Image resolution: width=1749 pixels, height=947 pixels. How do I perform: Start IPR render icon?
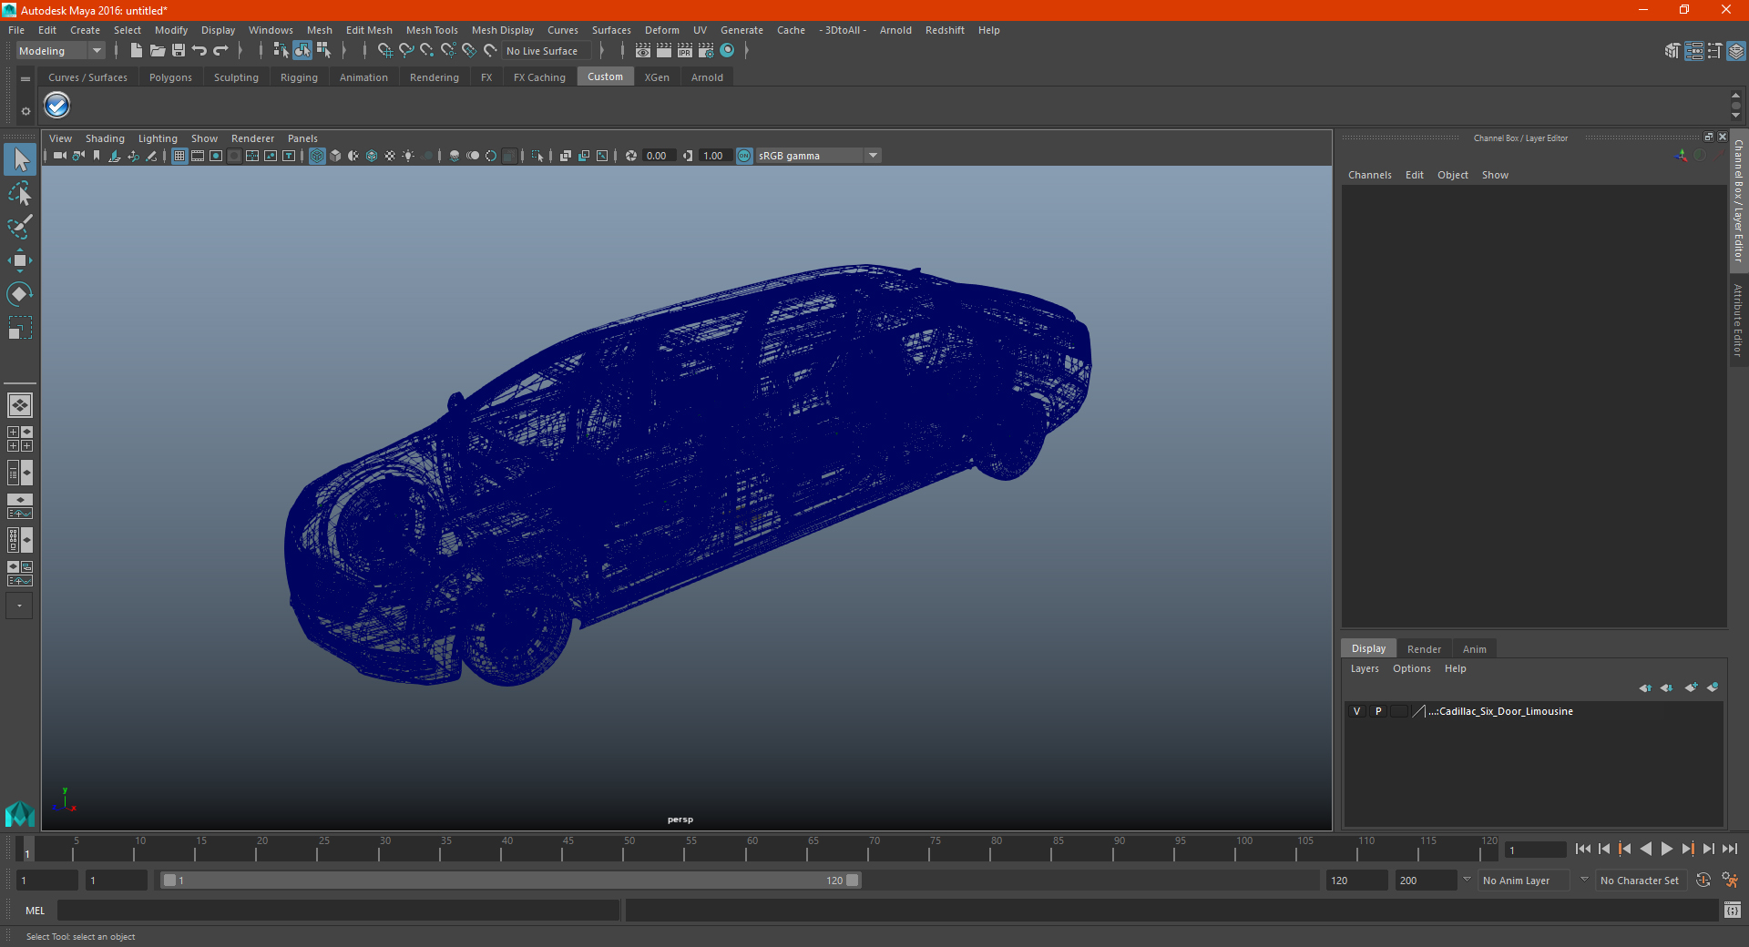click(x=685, y=51)
